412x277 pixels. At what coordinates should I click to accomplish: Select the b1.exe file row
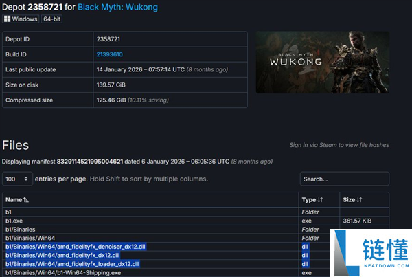(196, 221)
